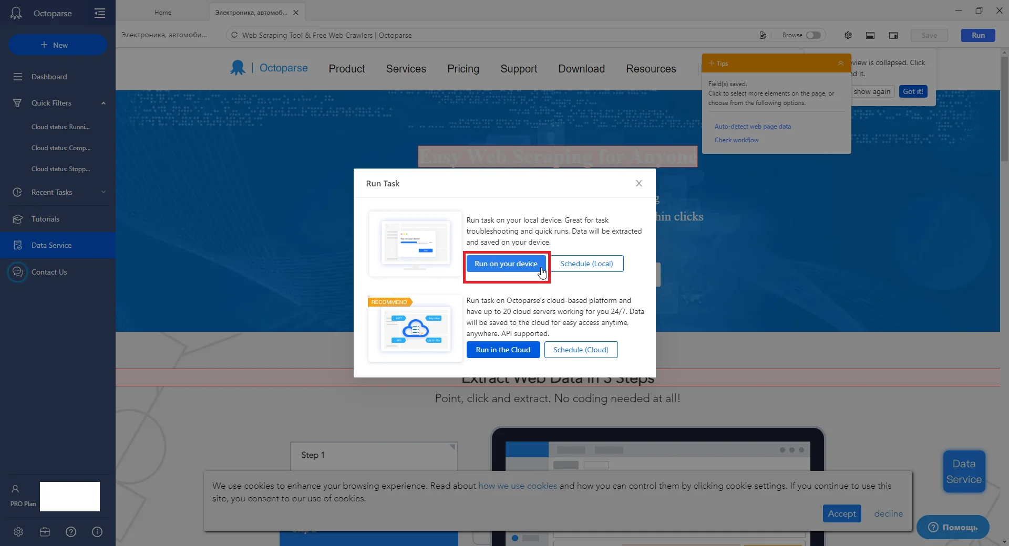
Task: Expand the Recent Tasks section
Action: (x=104, y=192)
